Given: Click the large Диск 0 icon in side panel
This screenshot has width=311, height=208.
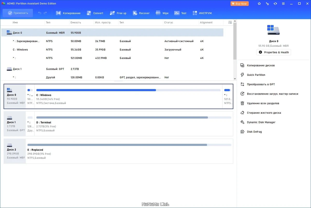Looking at the screenshot, I should [x=274, y=30].
